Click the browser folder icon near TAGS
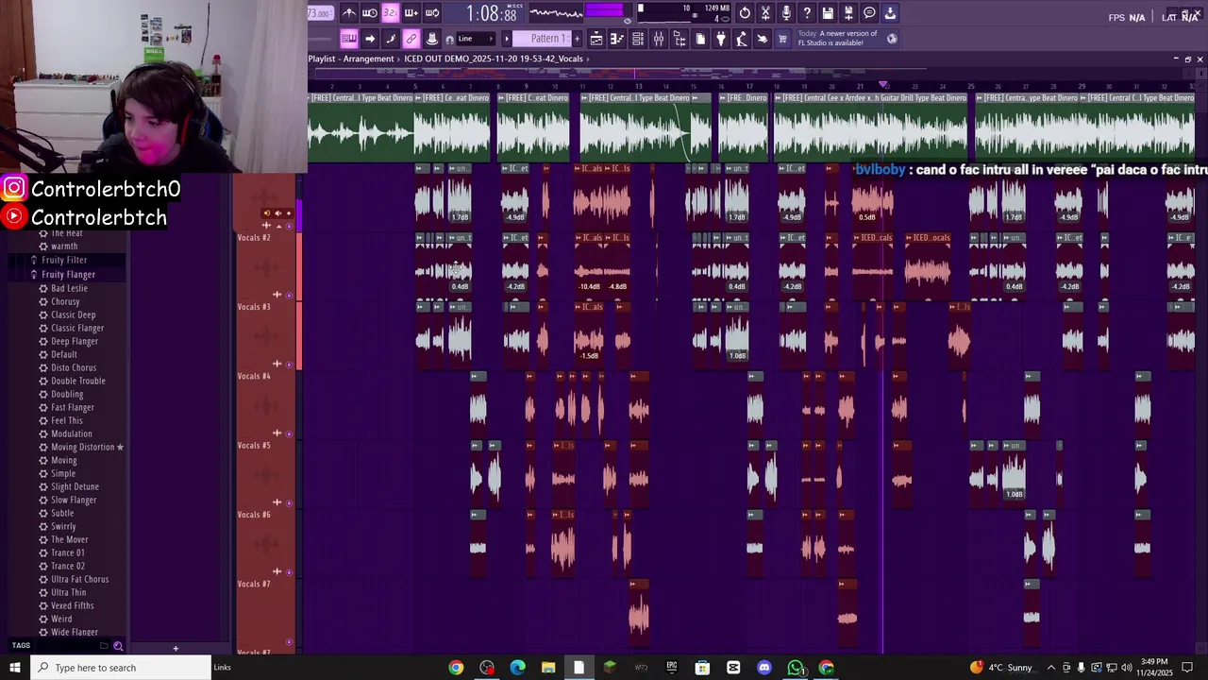The height and width of the screenshot is (680, 1208). [104, 646]
